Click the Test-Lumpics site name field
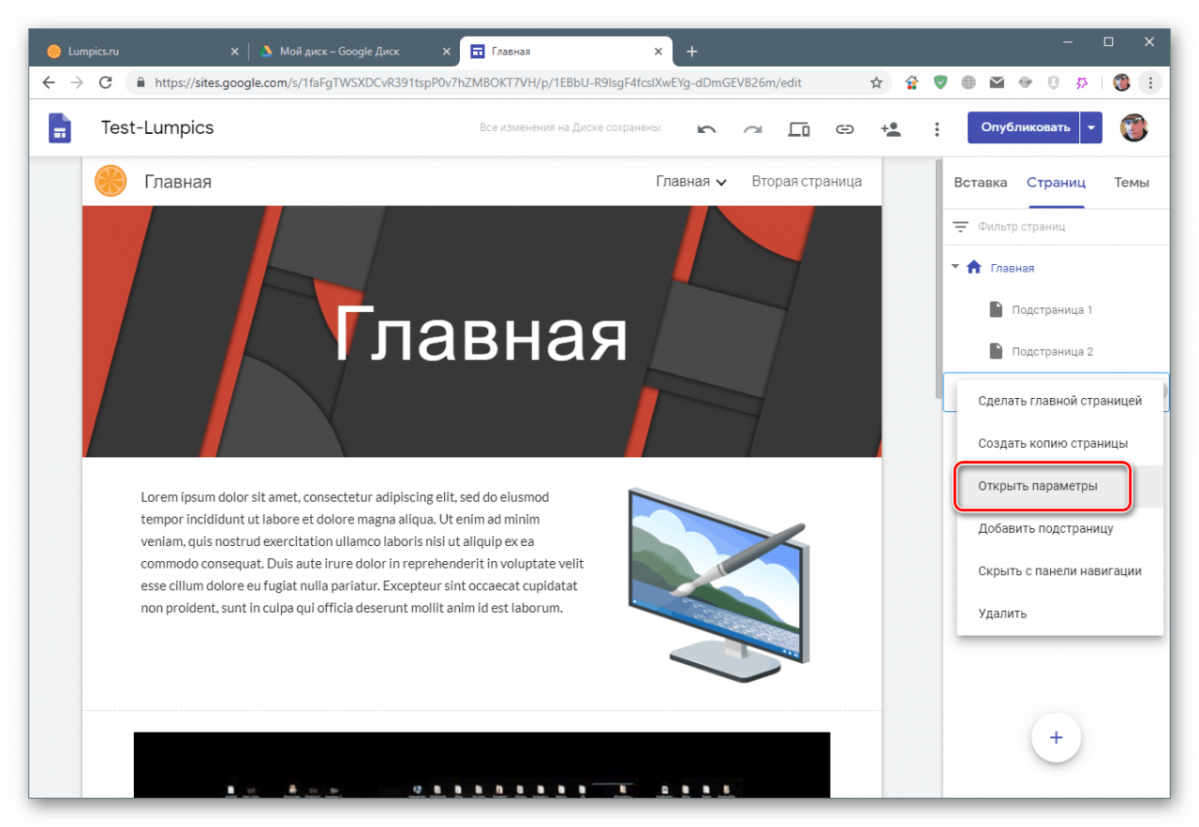 tap(157, 127)
